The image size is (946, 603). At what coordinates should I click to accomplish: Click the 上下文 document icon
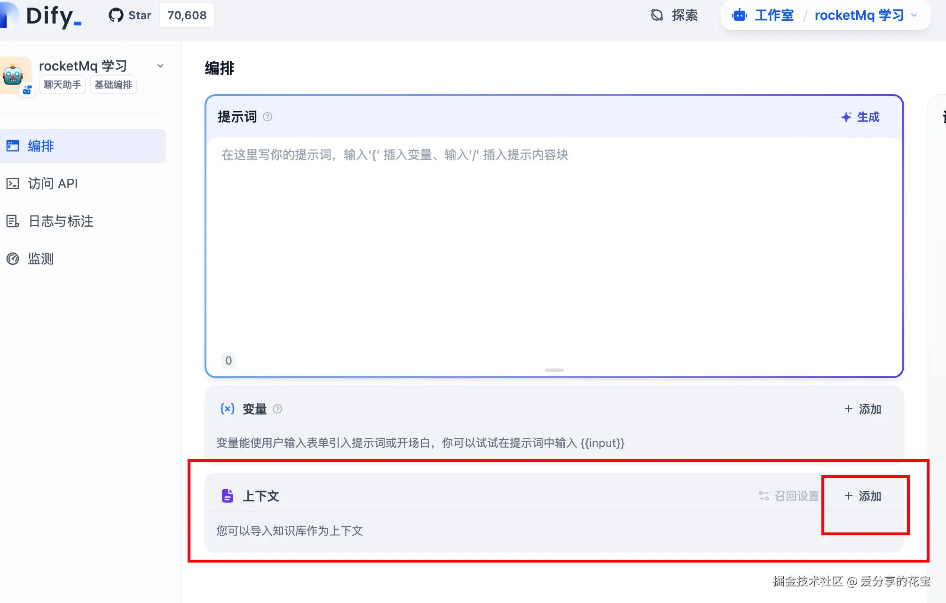click(228, 496)
